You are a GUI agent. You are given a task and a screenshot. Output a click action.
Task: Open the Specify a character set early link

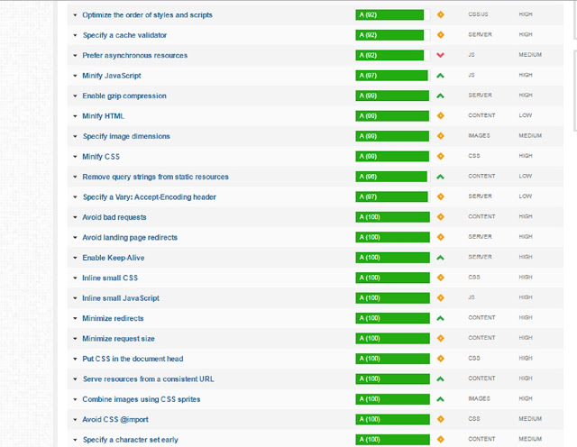[130, 440]
